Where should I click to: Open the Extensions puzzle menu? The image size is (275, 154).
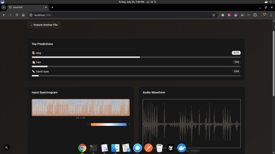pos(255,15)
